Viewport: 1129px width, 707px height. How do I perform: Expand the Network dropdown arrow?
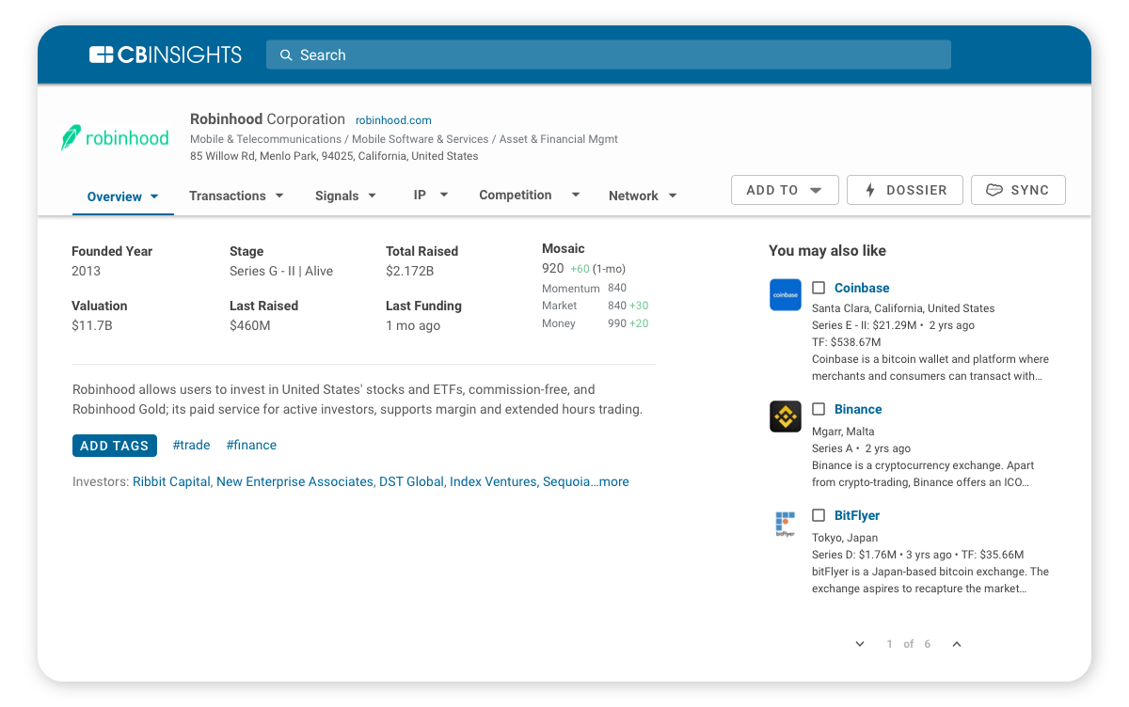673,196
